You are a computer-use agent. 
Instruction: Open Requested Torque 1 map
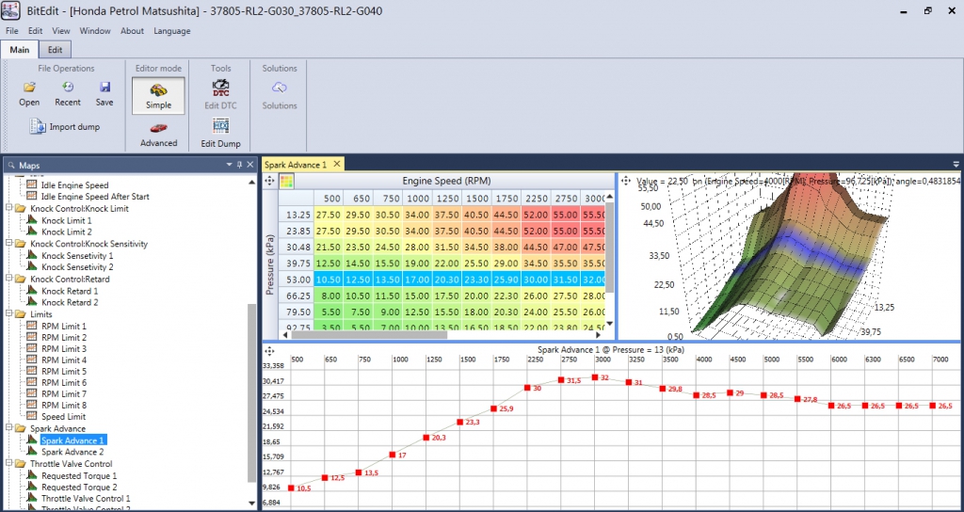click(x=79, y=475)
